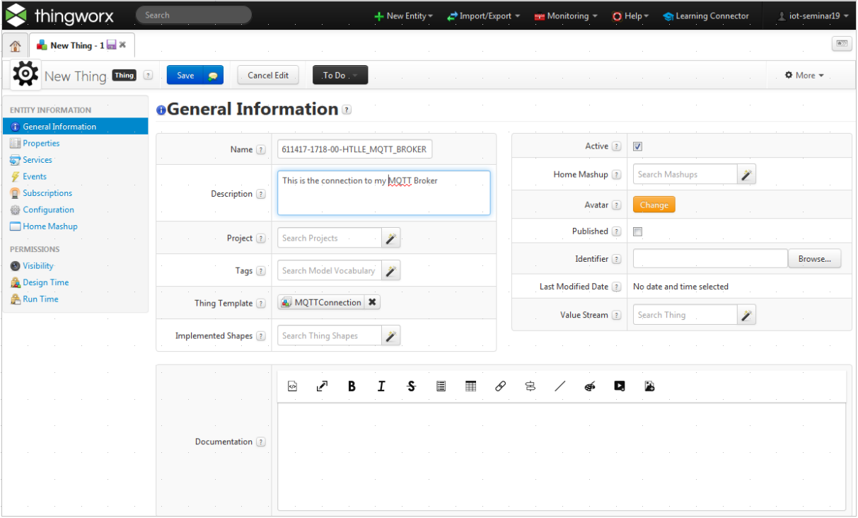This screenshot has height=518, width=858.
Task: Check the Published checkbox
Action: coord(637,231)
